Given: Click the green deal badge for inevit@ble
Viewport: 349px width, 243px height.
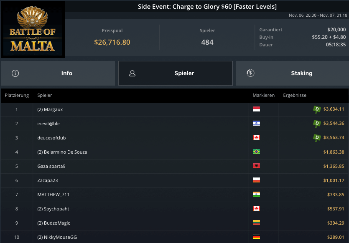Looking at the screenshot, I should 317,124.
